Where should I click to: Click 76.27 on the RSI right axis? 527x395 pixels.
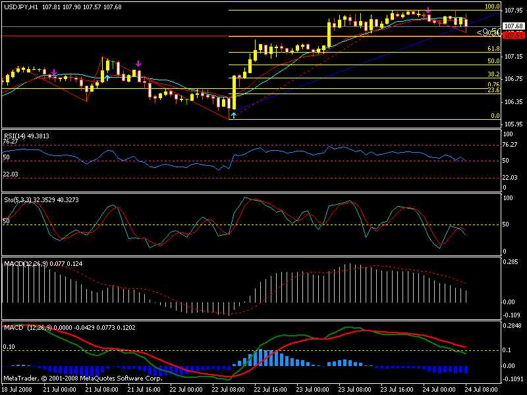(x=510, y=145)
